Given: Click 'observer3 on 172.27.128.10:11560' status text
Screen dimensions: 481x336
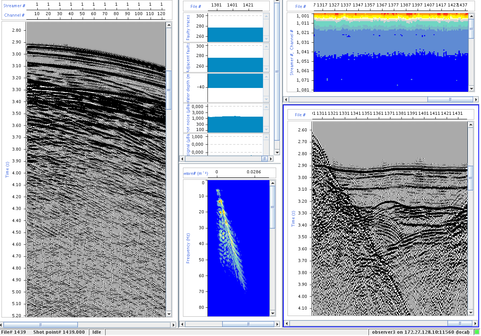Looking at the screenshot, I should coord(420,332).
